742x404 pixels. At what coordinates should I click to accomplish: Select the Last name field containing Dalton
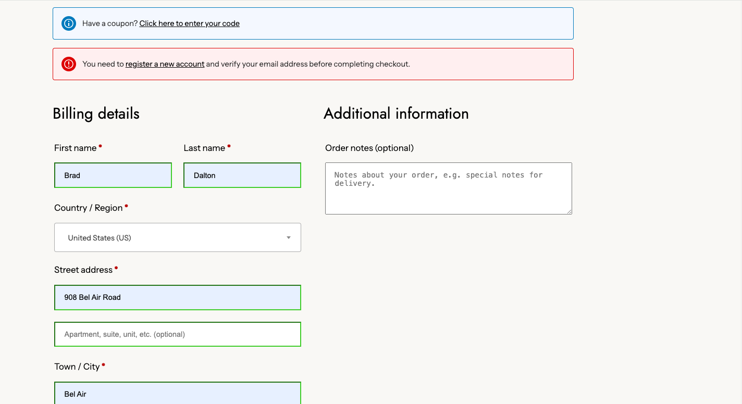(x=242, y=175)
